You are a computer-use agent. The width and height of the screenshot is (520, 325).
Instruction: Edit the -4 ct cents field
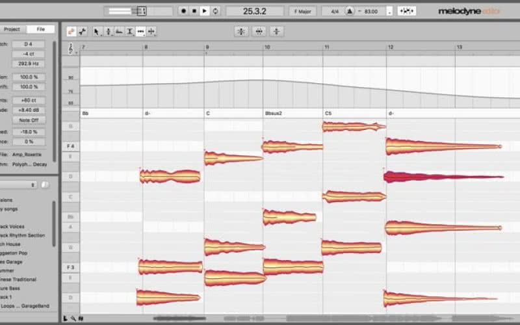click(x=29, y=54)
